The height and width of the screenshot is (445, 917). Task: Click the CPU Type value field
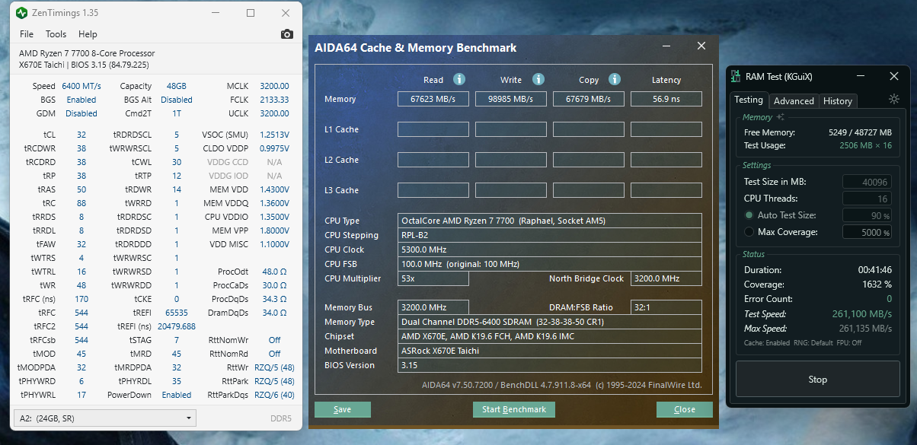click(x=550, y=221)
